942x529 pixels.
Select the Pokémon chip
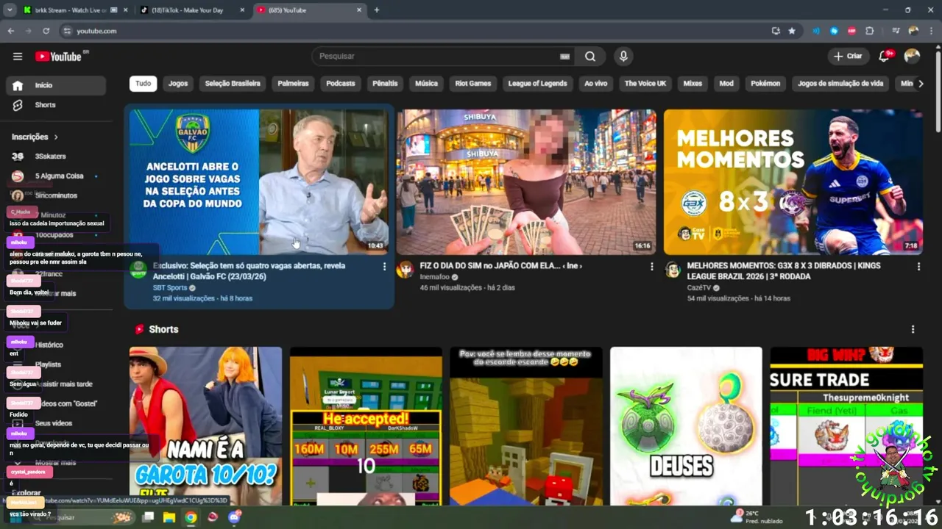coord(765,83)
